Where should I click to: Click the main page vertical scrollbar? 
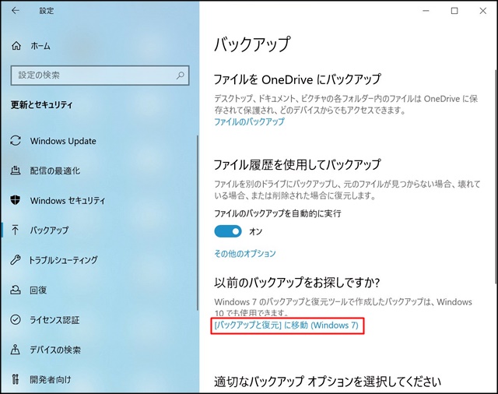[496, 176]
